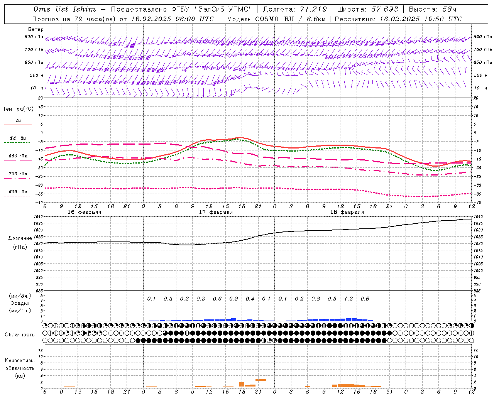This screenshot has height=395, width=494.
Task: Click the 0.9 precipitation value
Action: pyautogui.click(x=332, y=299)
